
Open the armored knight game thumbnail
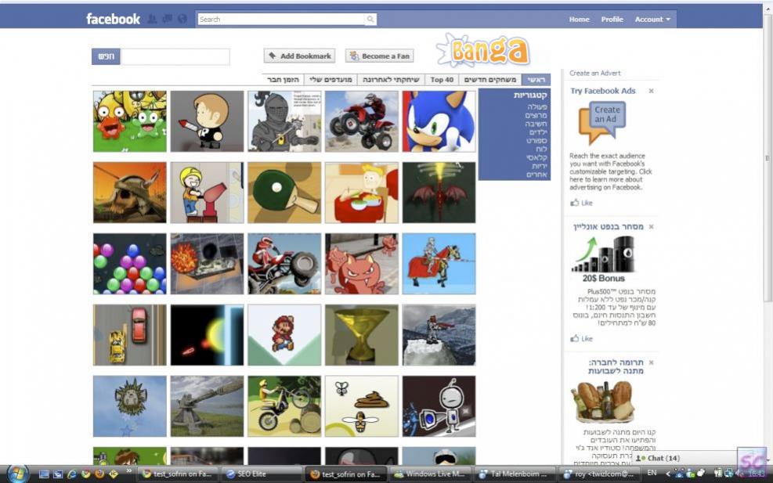(284, 121)
